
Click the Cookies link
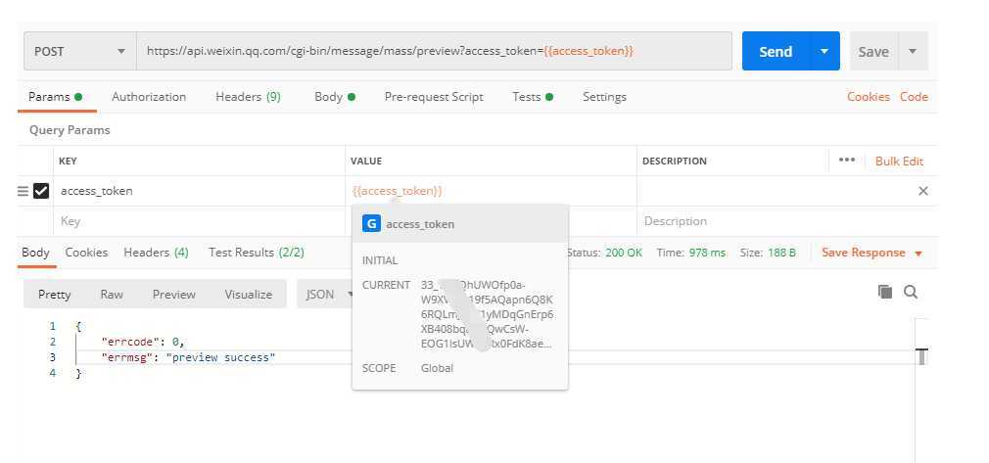tap(868, 97)
